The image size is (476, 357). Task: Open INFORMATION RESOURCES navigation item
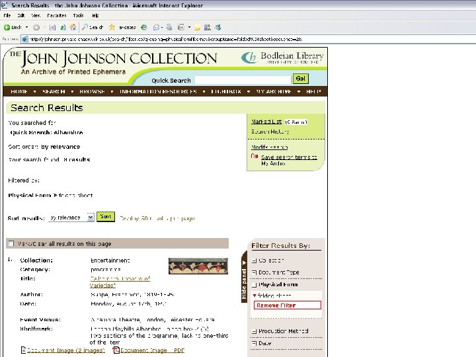tap(158, 91)
